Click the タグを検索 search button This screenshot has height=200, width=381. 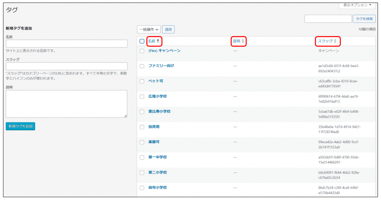pyautogui.click(x=364, y=19)
